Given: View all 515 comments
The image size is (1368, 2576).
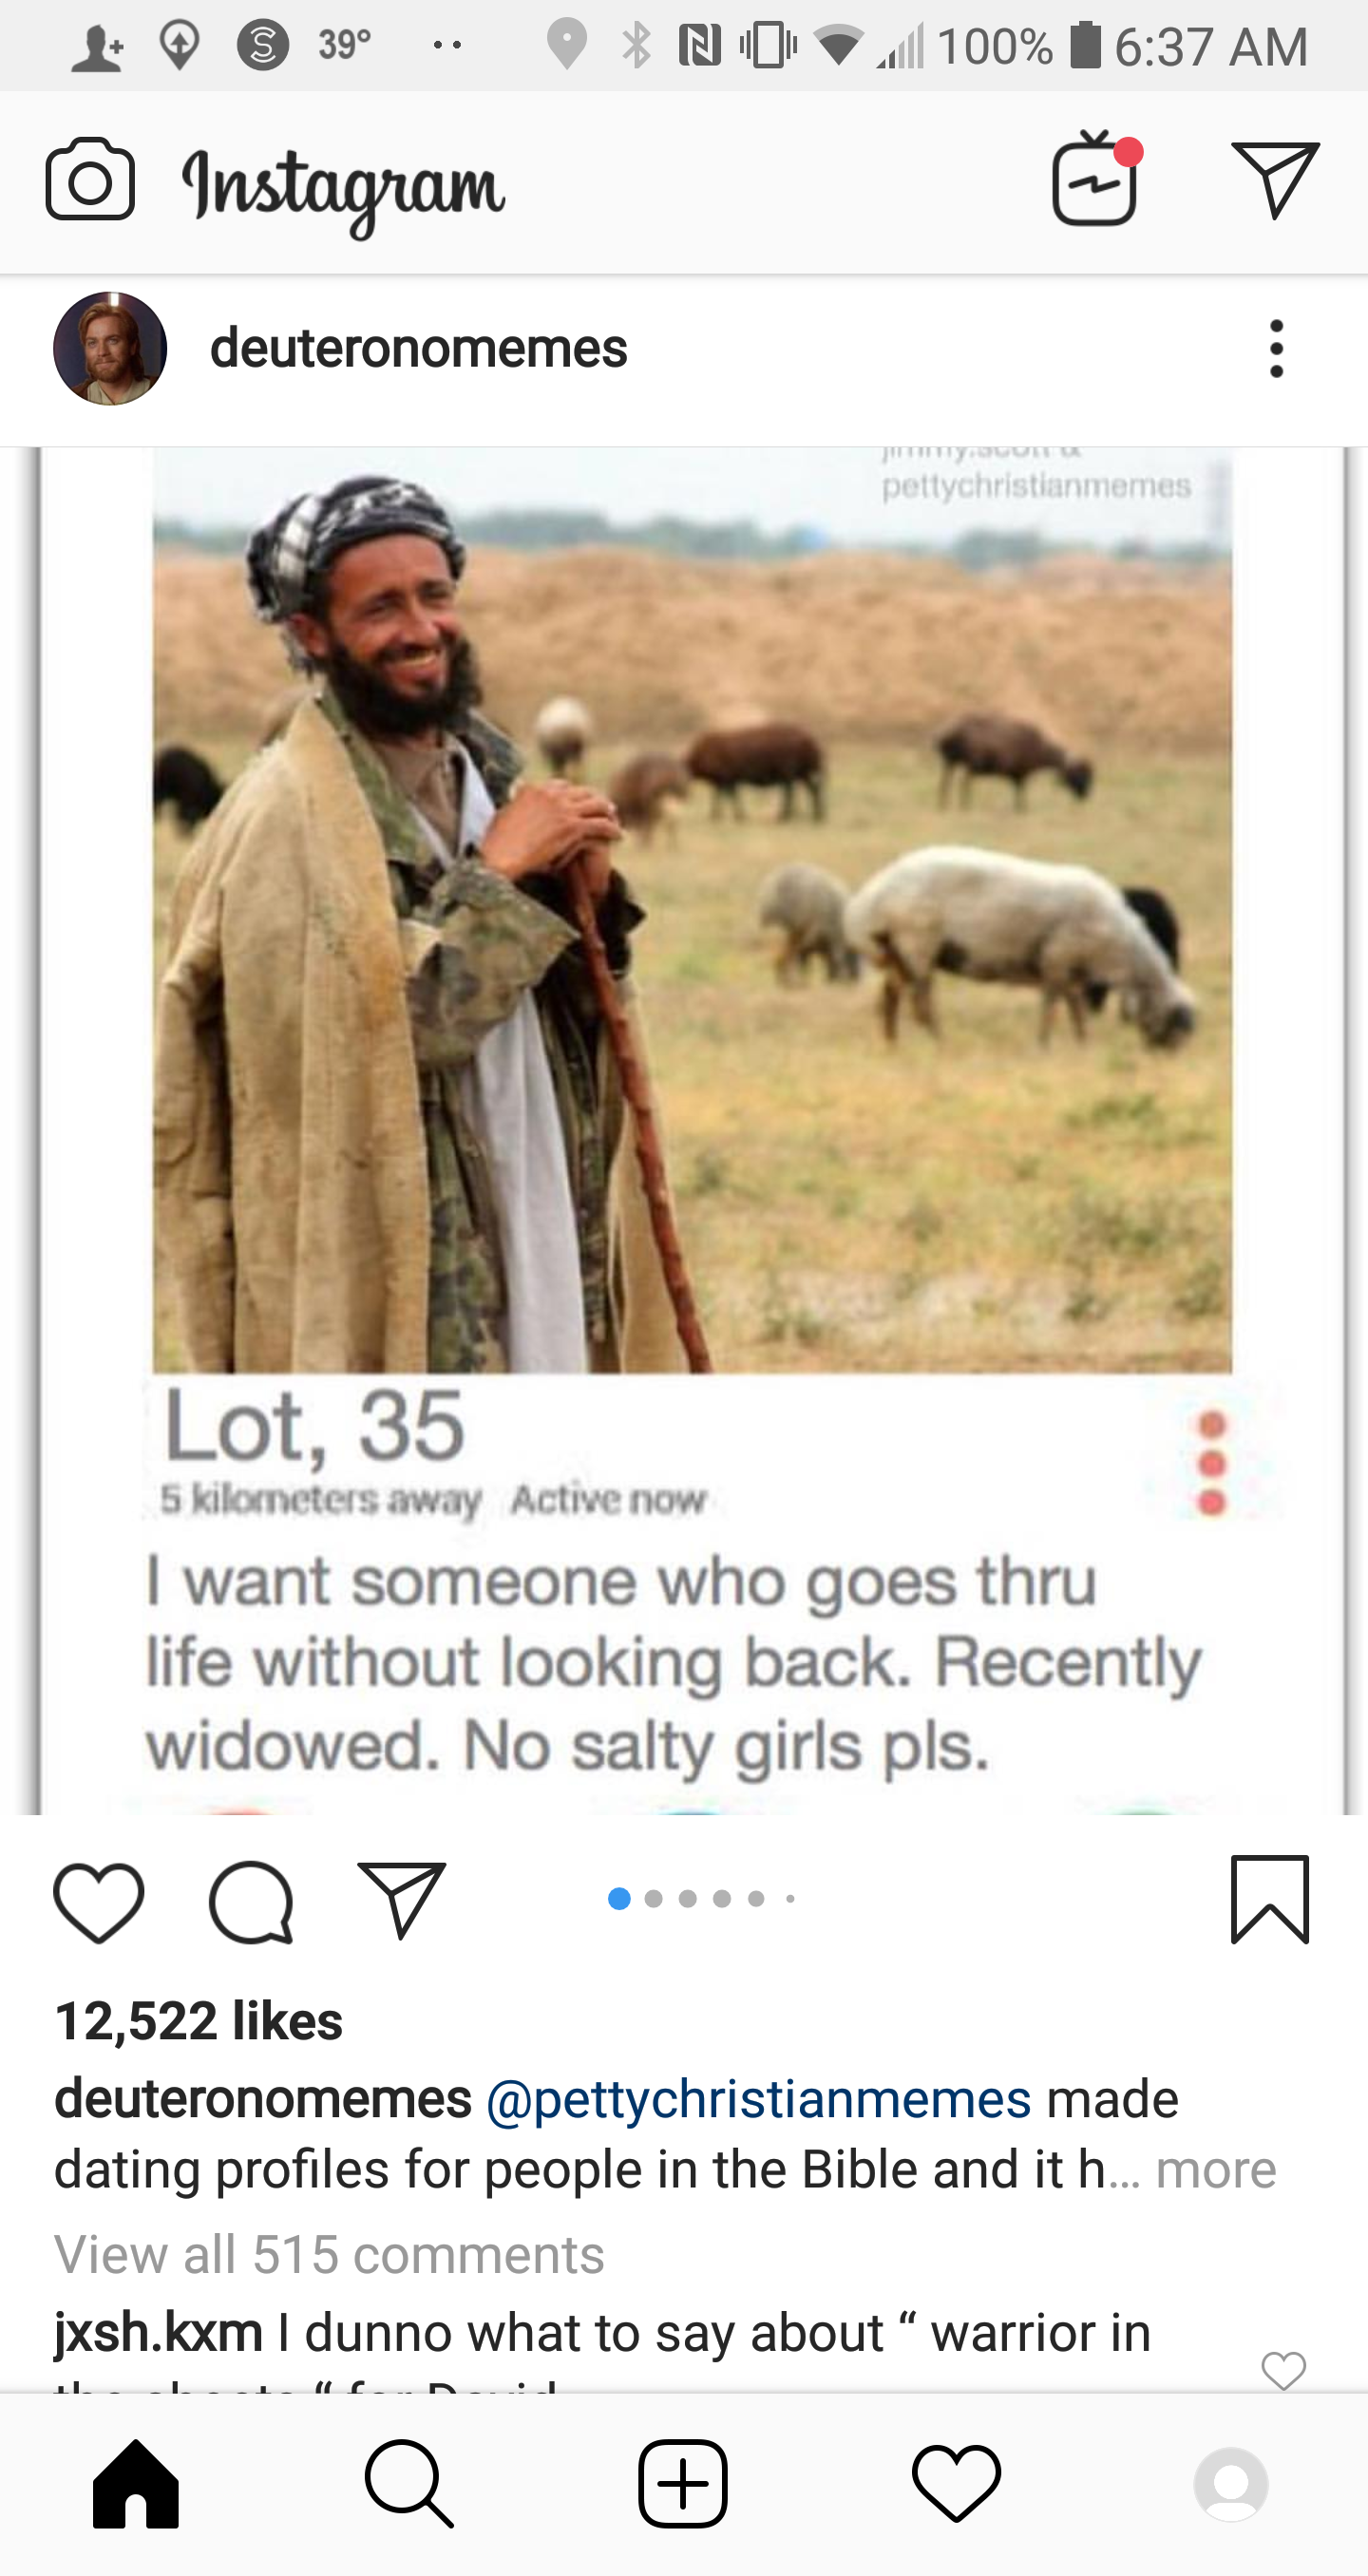Looking at the screenshot, I should [329, 2255].
